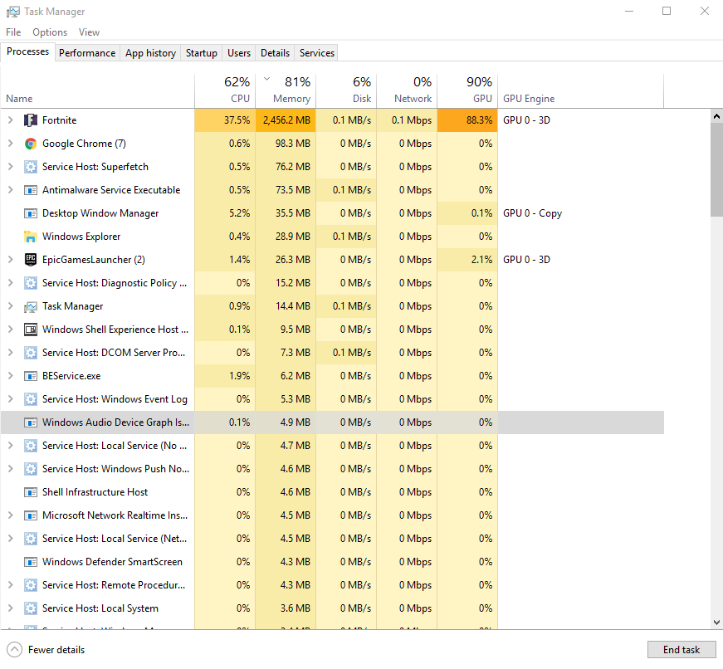Switch to the Startup tab

coord(202,53)
